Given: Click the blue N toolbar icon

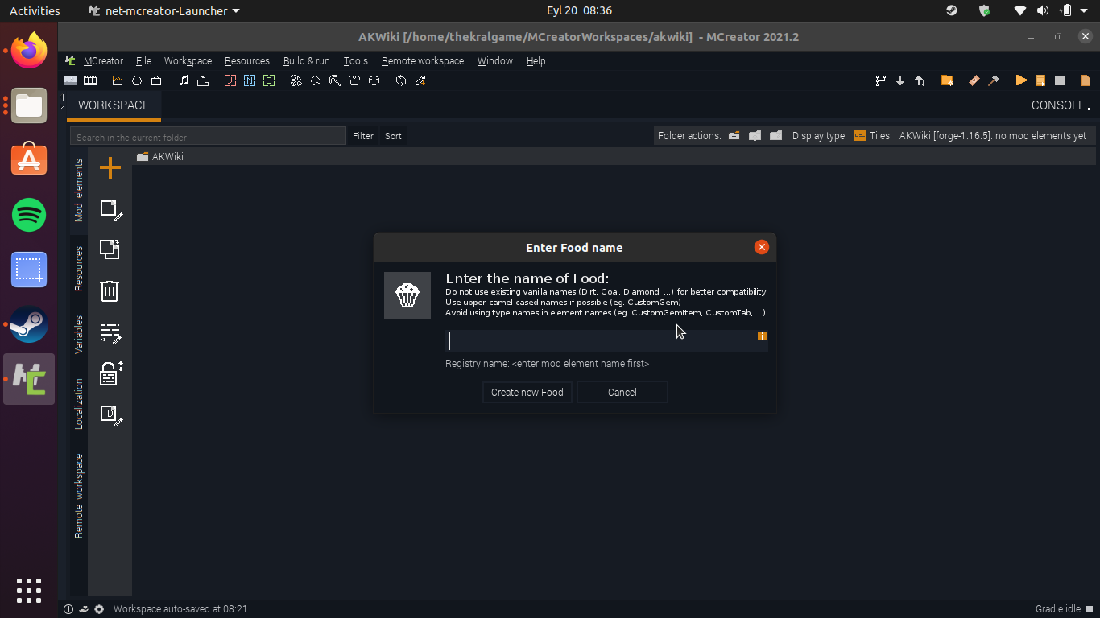Looking at the screenshot, I should point(250,80).
